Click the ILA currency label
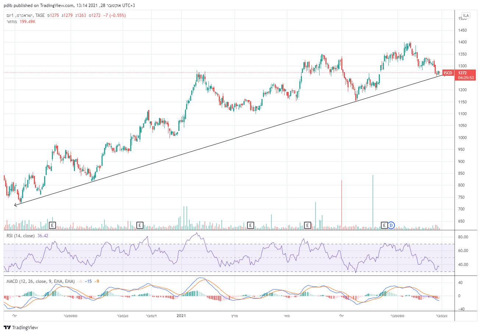Screen dimensions: 481x334 (466, 15)
